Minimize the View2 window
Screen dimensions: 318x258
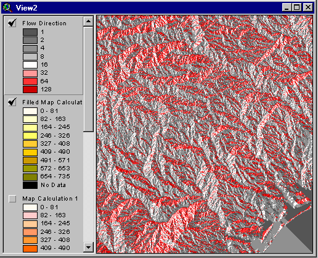point(287,7)
